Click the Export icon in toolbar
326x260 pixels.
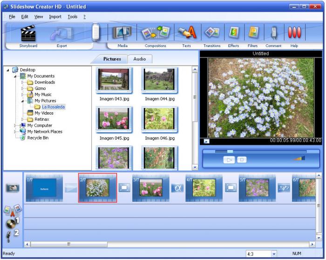(x=62, y=34)
